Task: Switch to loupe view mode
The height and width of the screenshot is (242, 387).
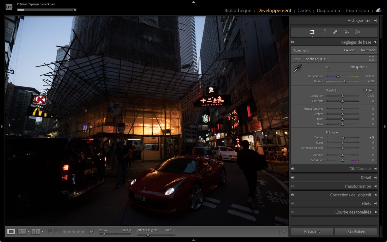Action: [11, 231]
